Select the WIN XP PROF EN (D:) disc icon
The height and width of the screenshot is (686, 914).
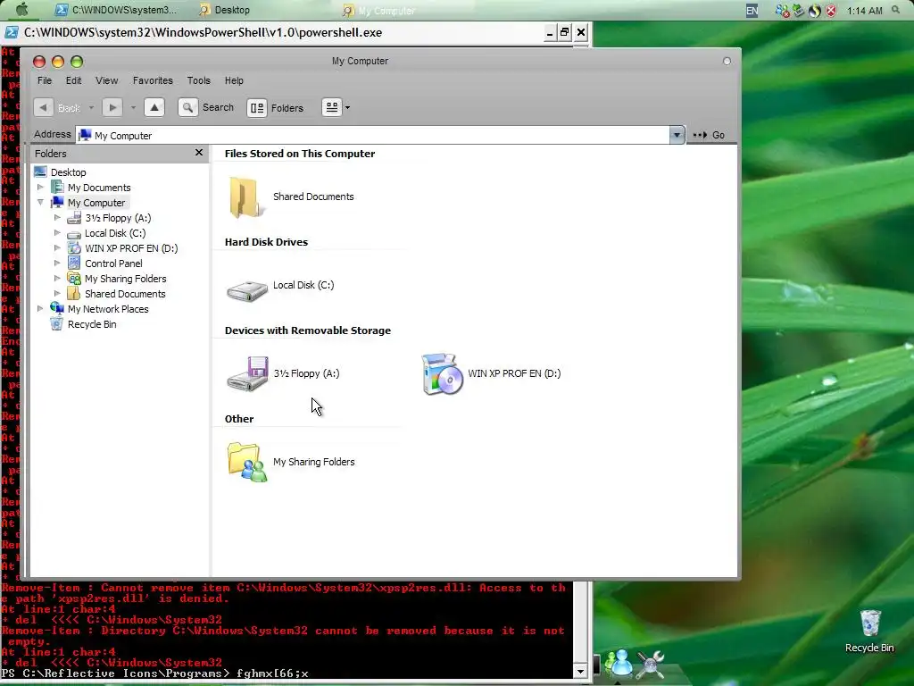click(x=441, y=374)
